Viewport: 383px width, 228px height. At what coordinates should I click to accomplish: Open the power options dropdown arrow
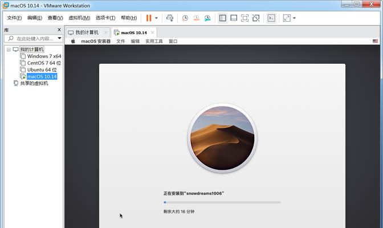pos(156,18)
